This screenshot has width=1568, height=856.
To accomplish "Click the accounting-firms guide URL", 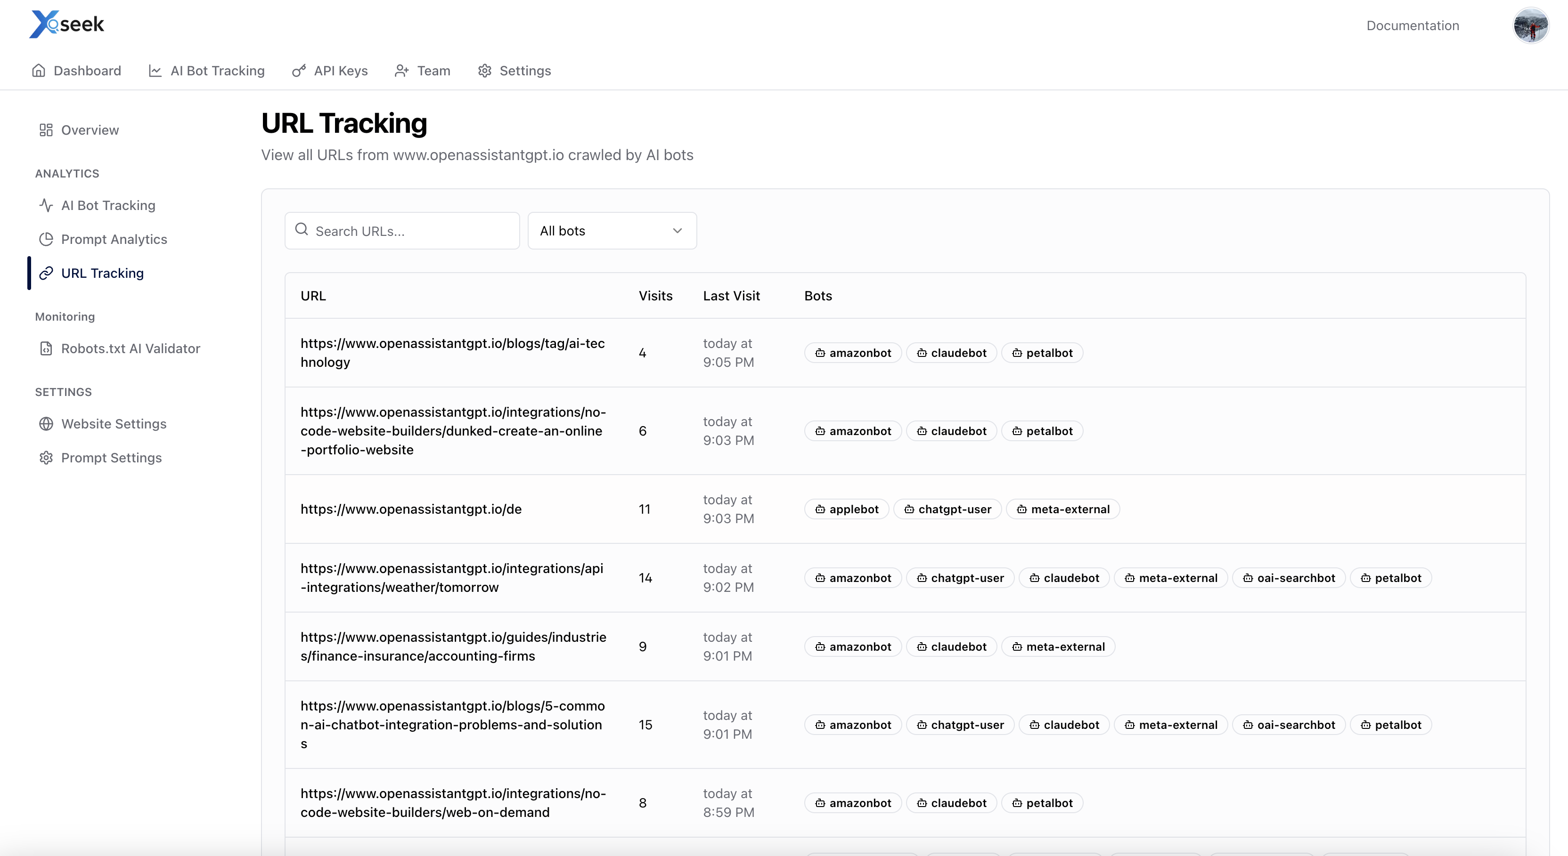I will click(453, 647).
